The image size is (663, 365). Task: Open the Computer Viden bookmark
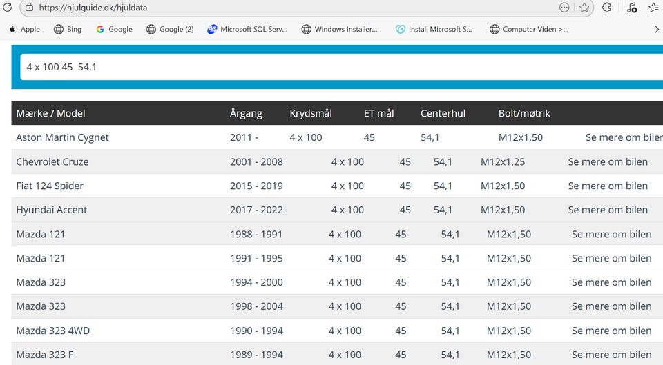[529, 29]
